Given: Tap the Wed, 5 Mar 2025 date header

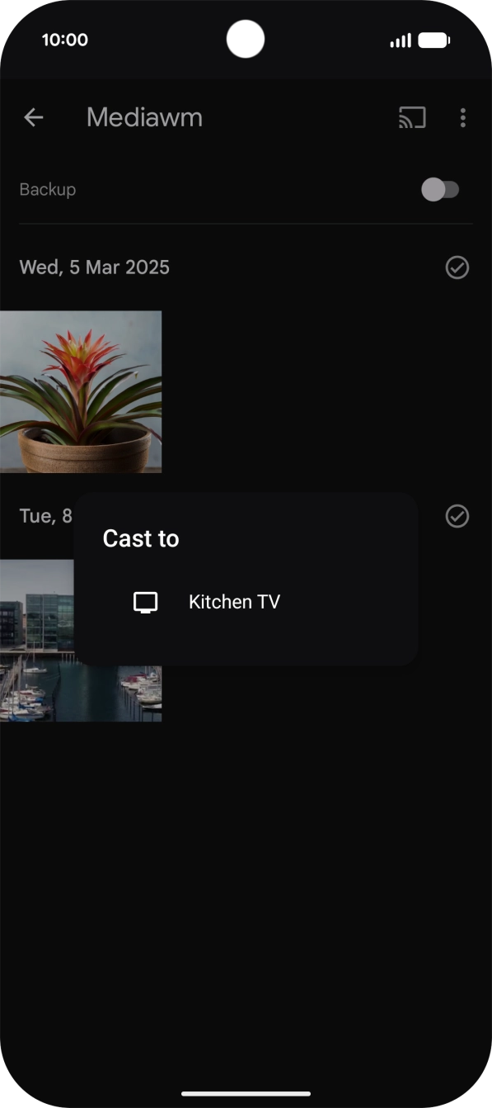Looking at the screenshot, I should (95, 268).
